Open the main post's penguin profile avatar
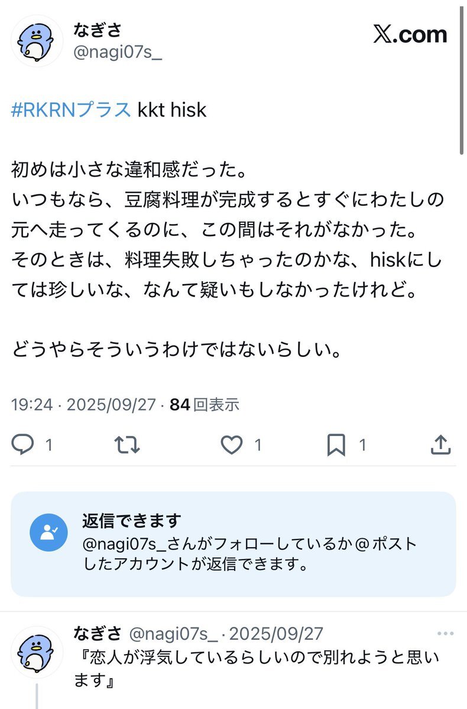The image size is (467, 709). (x=37, y=40)
